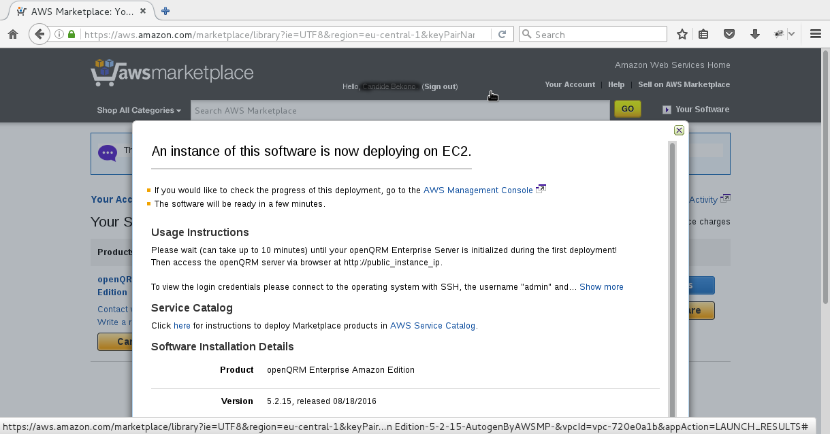Expand usage instructions with Show more
Image resolution: width=830 pixels, height=434 pixels.
point(601,287)
